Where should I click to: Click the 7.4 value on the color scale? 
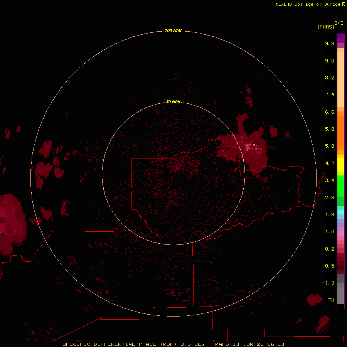click(x=330, y=95)
